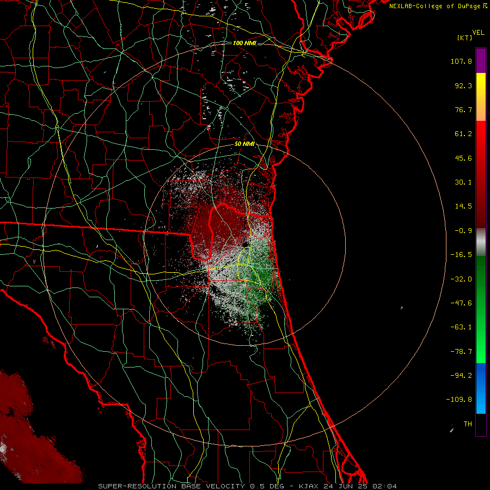
Task: Pick the blue segment of the color bar
Action: [481, 388]
